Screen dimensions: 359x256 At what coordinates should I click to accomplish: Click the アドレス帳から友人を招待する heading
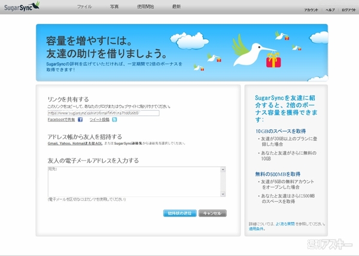[85, 137]
